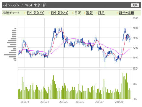Click the 2015/7 date label
Image resolution: width=142 pixels, height=107 pixels.
[x=99, y=102]
